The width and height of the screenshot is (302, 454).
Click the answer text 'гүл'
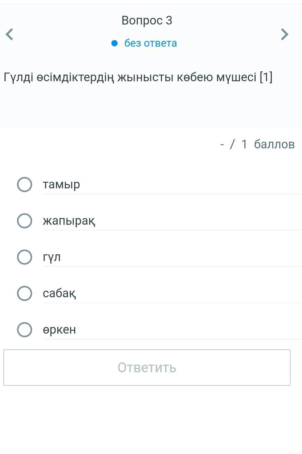point(52,257)
